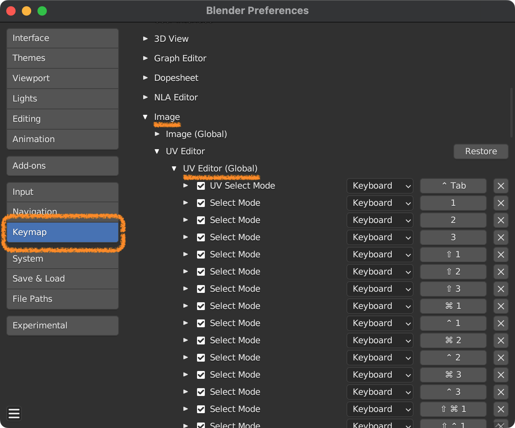Screen dimensions: 515x428
Task: Delete the ⇧ 2 shortcut entry
Action: point(501,272)
